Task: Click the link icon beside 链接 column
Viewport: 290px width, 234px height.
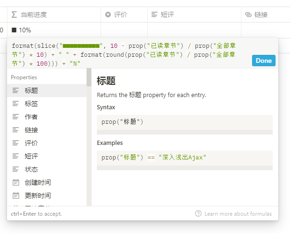Action: point(248,15)
